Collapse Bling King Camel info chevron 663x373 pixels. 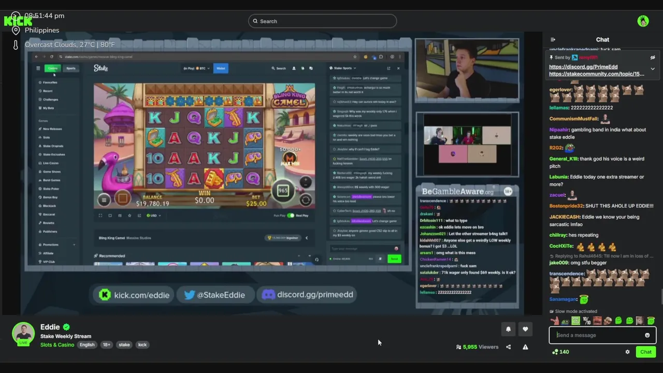point(306,238)
